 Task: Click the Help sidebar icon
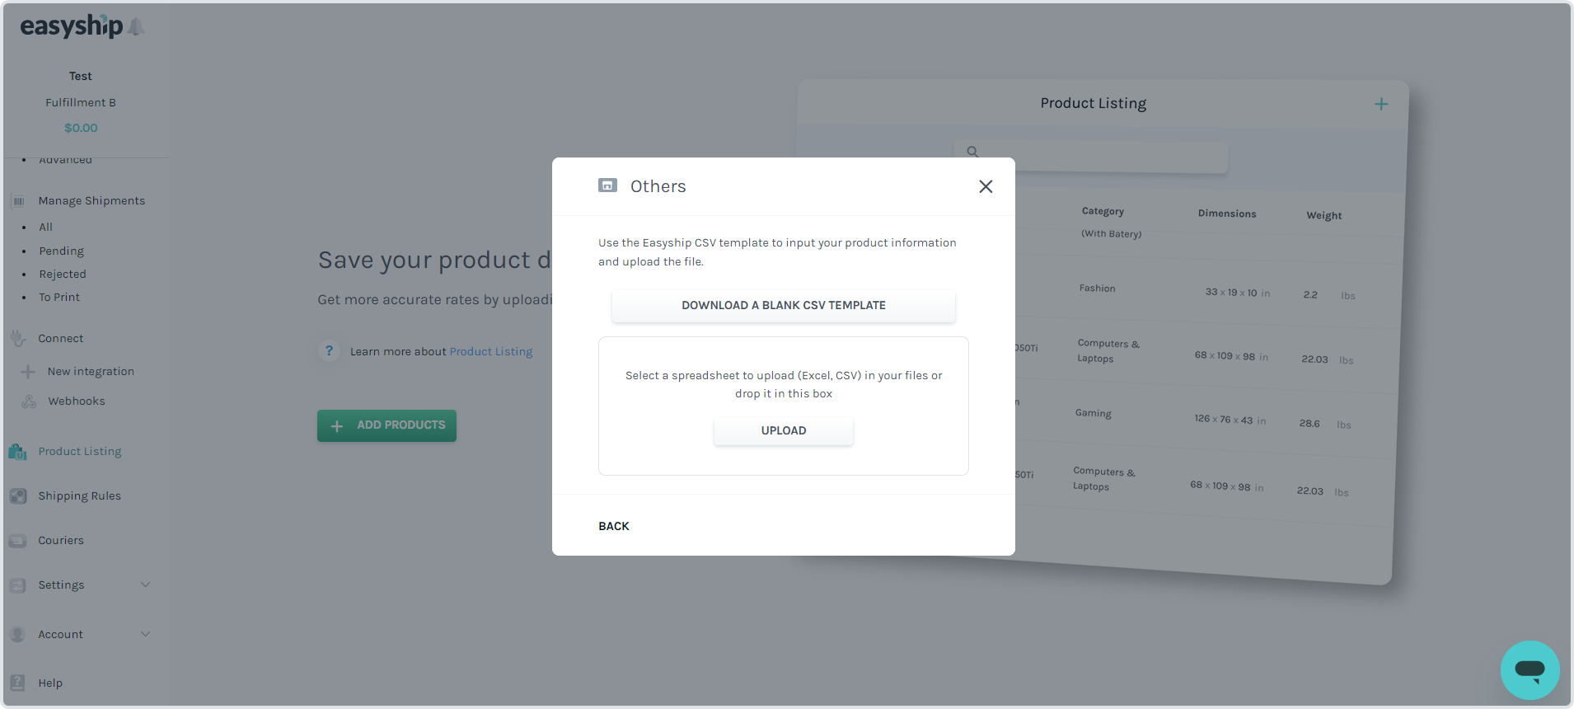[x=17, y=683]
